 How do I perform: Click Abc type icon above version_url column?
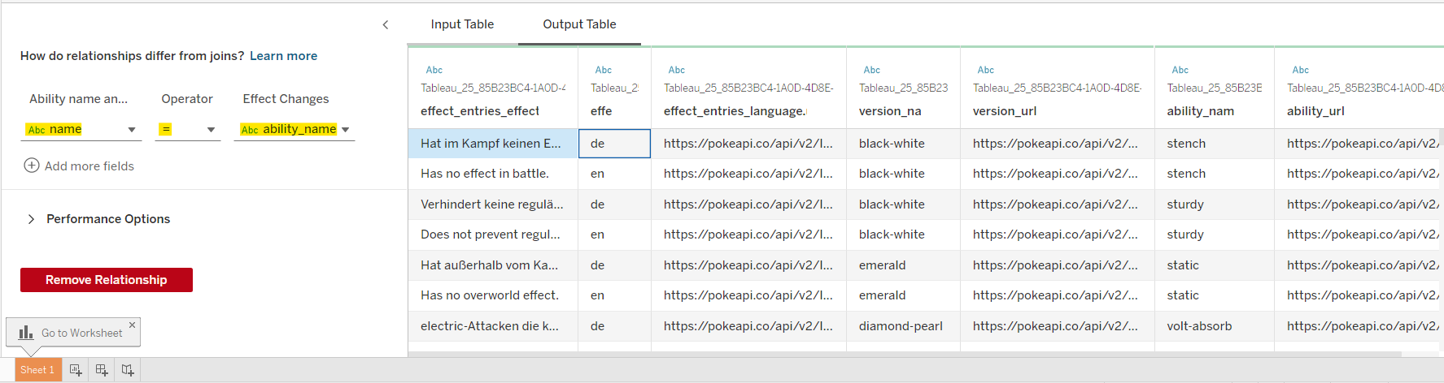point(985,70)
